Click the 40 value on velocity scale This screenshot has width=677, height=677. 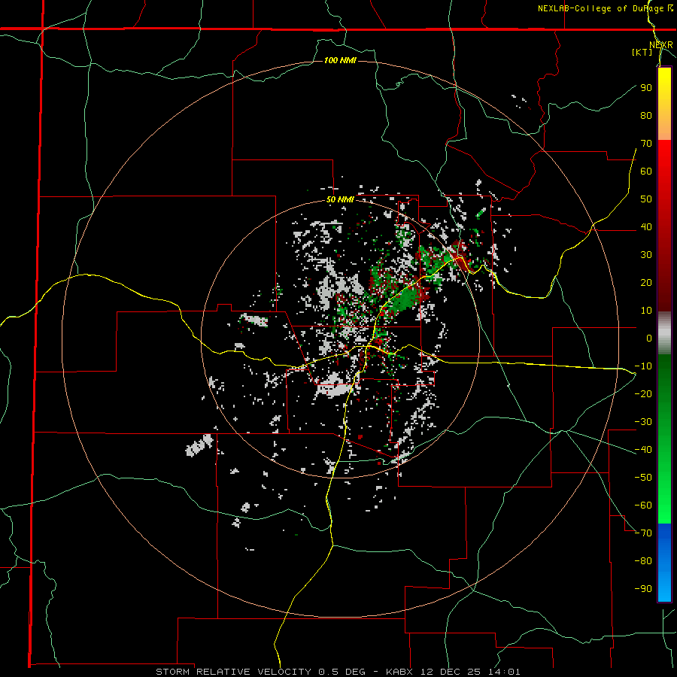pos(646,226)
